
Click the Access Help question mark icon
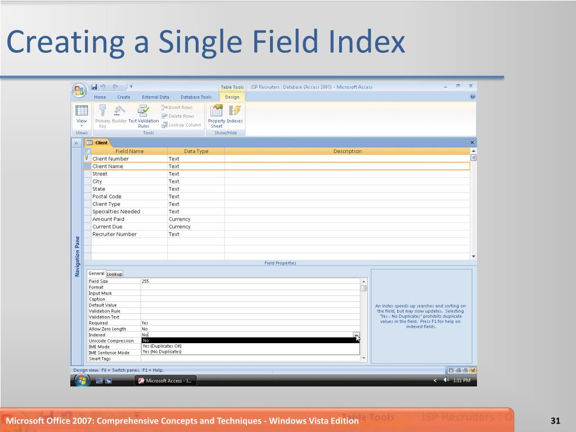pyautogui.click(x=472, y=97)
